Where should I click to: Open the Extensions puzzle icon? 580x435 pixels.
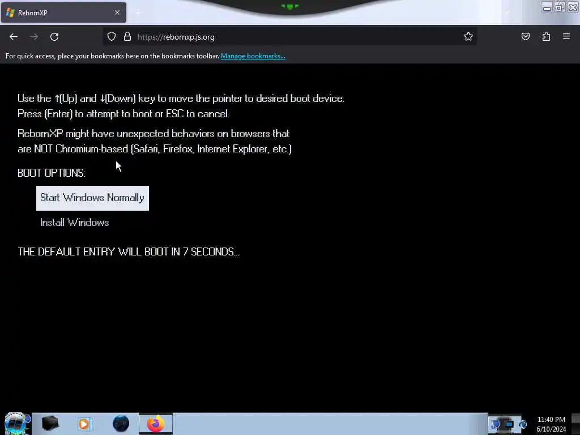(x=546, y=36)
